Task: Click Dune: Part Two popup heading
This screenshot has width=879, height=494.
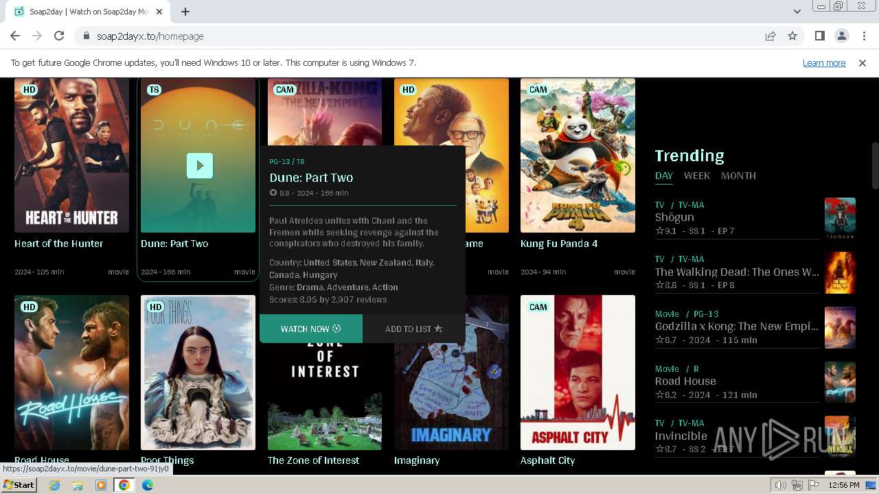Action: pyautogui.click(x=311, y=178)
